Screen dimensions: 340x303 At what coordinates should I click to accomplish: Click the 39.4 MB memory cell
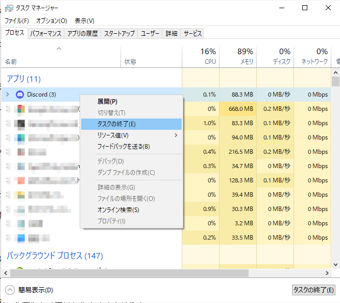(x=238, y=195)
